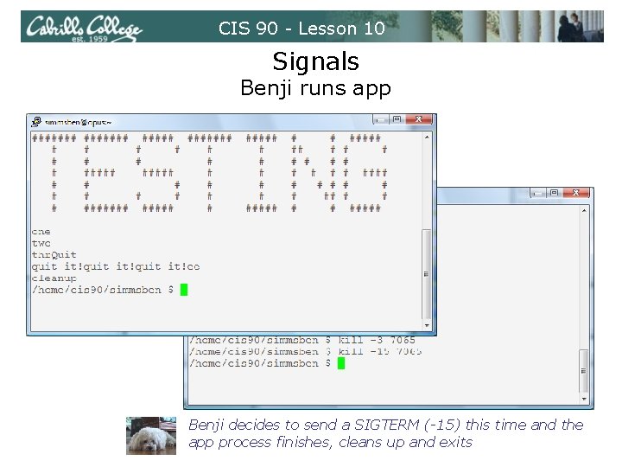622x467 pixels.
Task: Click the Cabrillo College logo
Action: click(x=84, y=28)
